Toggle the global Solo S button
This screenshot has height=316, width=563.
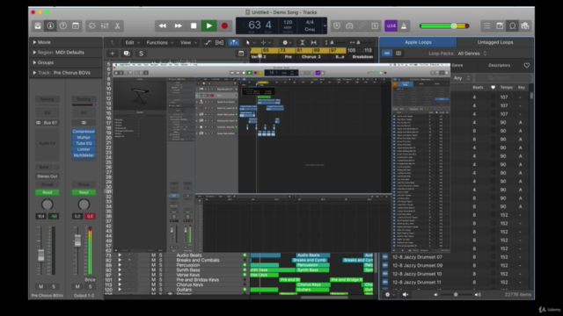141,54
